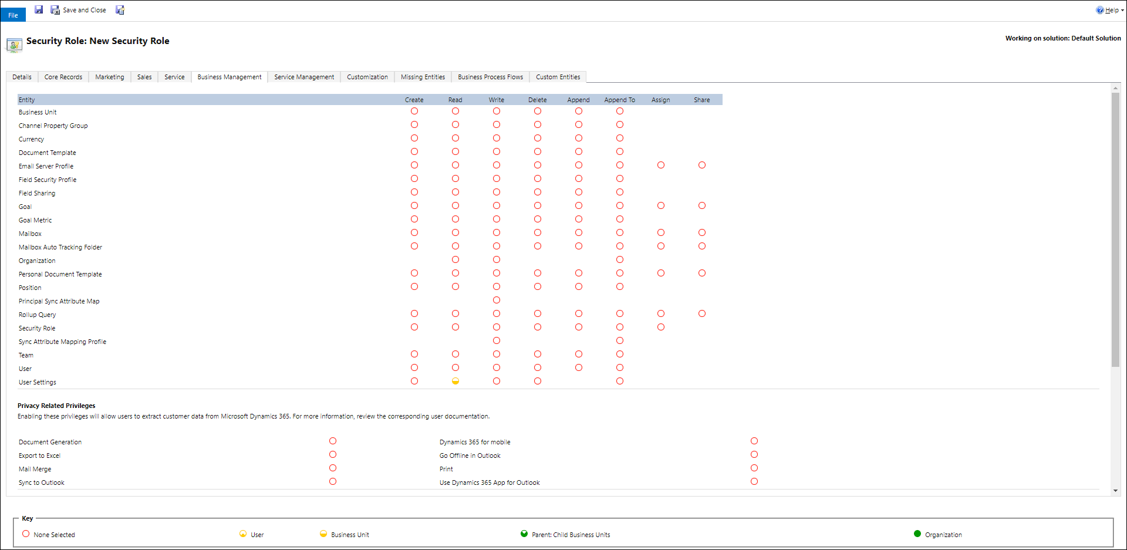1127x550 pixels.
Task: Toggle Append privilege for Goal Metric
Action: (x=579, y=219)
